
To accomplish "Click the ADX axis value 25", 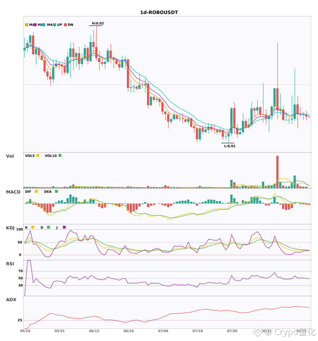I will point(20,320).
